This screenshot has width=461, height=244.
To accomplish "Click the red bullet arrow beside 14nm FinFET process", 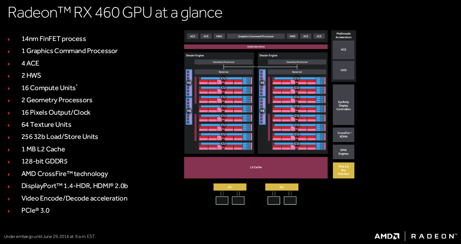I will point(9,39).
